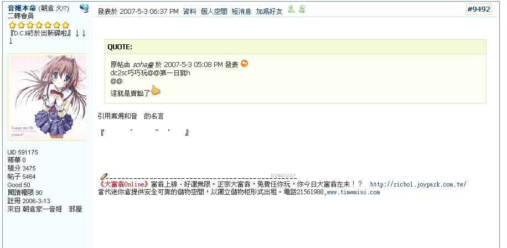
Task: Open the 《大富翁Online》 advertisement link
Action: pyautogui.click(x=125, y=185)
